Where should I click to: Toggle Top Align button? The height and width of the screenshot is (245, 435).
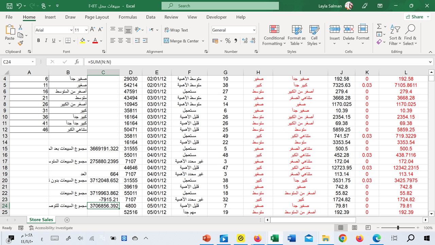(x=113, y=30)
